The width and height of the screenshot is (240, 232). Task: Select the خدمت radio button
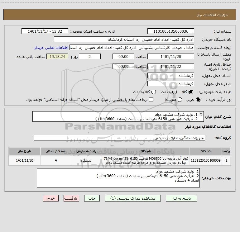[x=175, y=92]
